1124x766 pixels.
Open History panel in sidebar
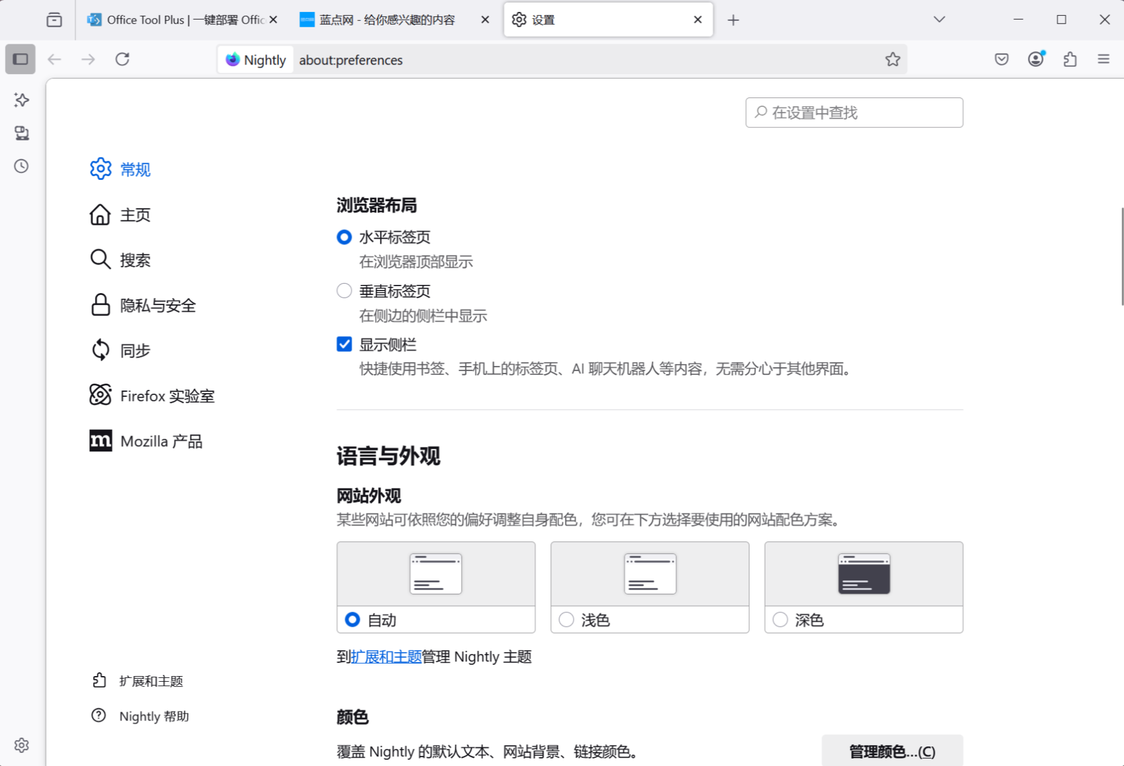point(22,166)
